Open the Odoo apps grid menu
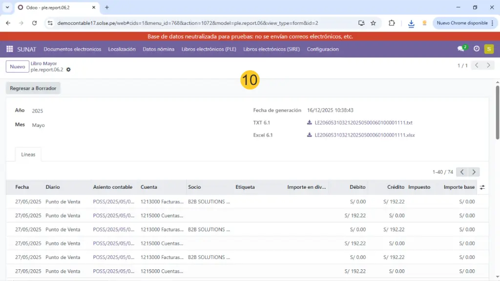Screen dimensions: 500x281 point(9,49)
